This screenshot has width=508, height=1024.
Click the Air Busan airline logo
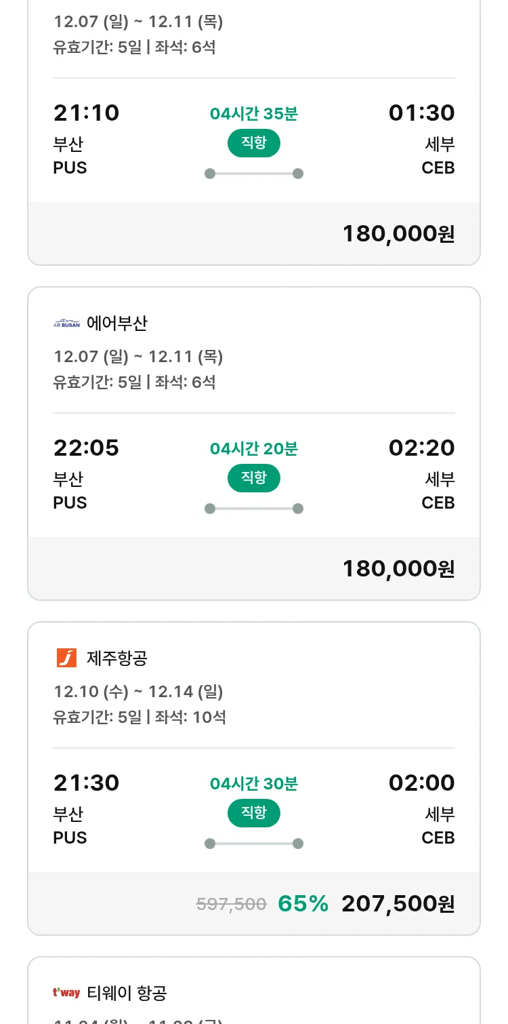[66, 323]
